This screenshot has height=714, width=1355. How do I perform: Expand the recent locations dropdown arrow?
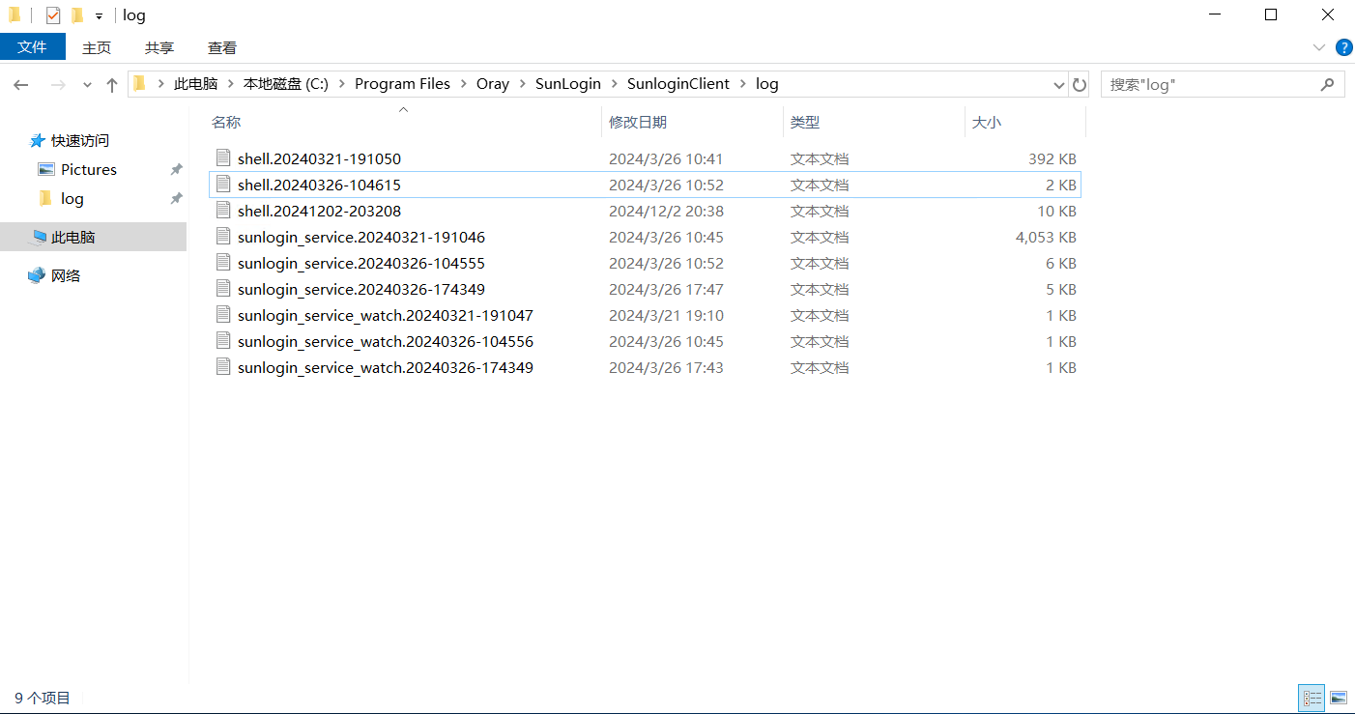tap(87, 85)
